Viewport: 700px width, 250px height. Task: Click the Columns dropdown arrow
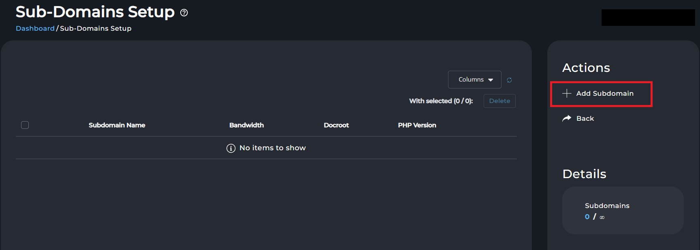[x=491, y=80]
